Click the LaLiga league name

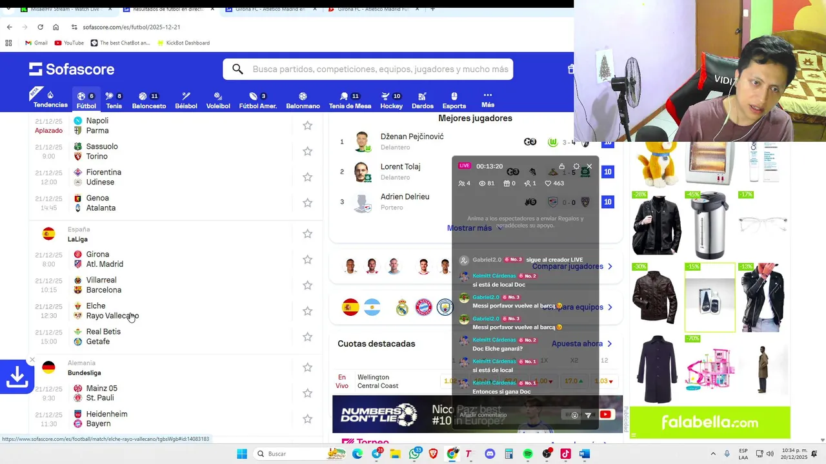[77, 239]
